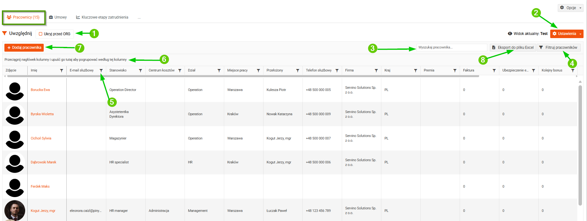Open filter icon for Faktura column
Image resolution: width=587 pixels, height=221 pixels.
pyautogui.click(x=494, y=71)
